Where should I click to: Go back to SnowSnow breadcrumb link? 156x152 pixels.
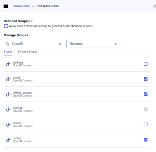pos(21,6)
